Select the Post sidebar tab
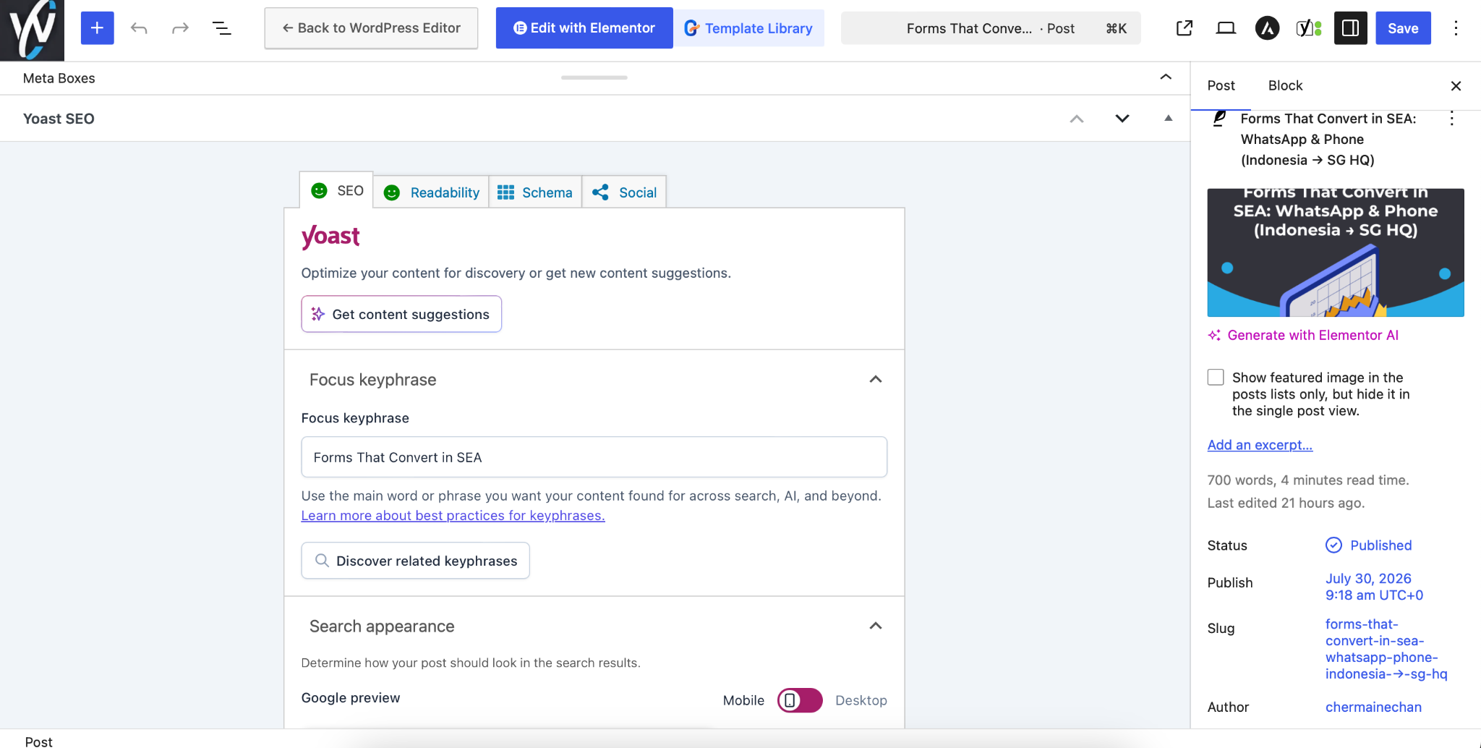The height and width of the screenshot is (748, 1481). point(1221,85)
